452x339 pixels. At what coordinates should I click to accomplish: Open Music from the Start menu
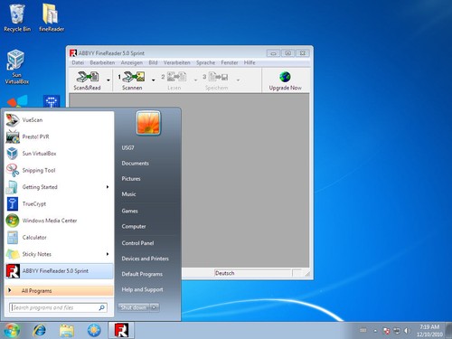pyautogui.click(x=128, y=194)
